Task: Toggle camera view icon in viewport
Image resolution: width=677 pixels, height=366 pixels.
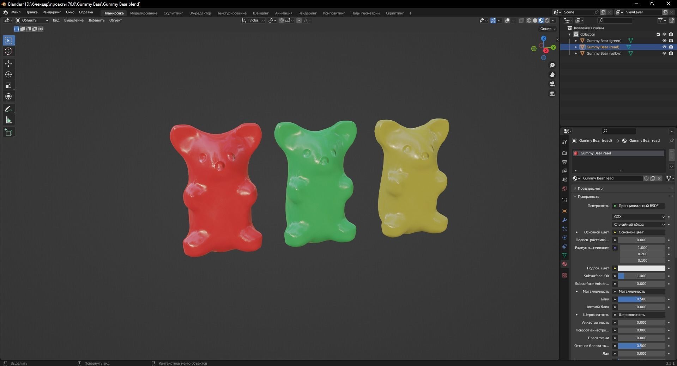Action: 552,84
